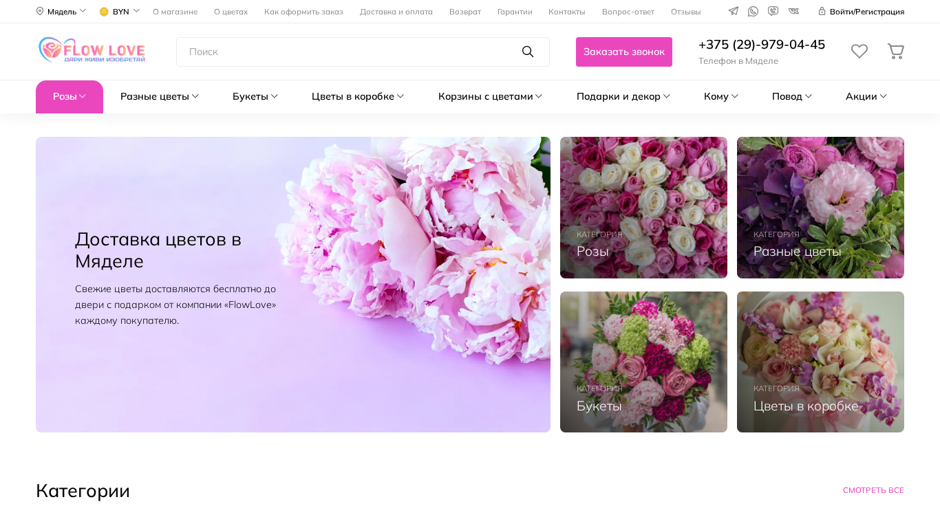Go home via the Flow Love logo
This screenshot has height=528, width=940.
tap(92, 51)
